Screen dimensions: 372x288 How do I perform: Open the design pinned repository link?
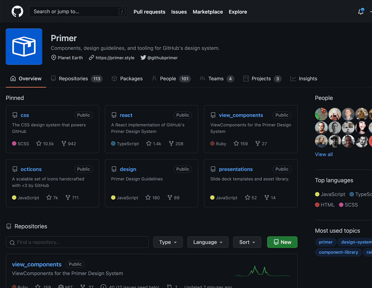pyautogui.click(x=128, y=169)
